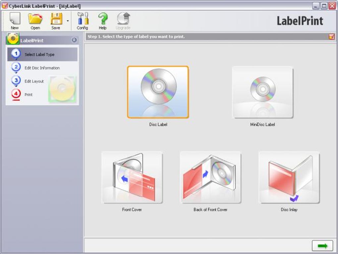The image size is (338, 254).
Task: Click the "Disc Label" caption text
Action: pyautogui.click(x=158, y=124)
